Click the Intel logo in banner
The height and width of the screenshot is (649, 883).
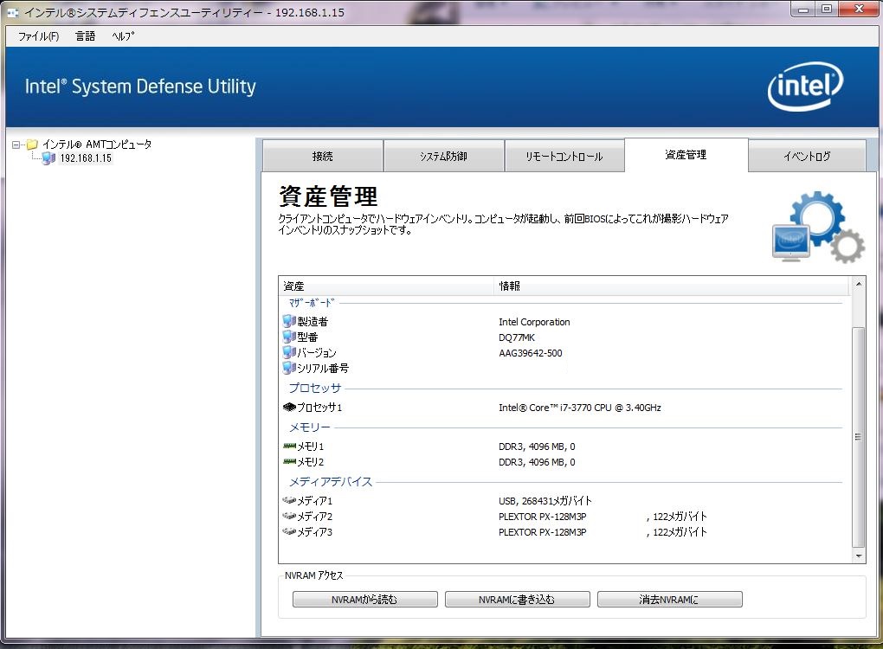coord(805,87)
